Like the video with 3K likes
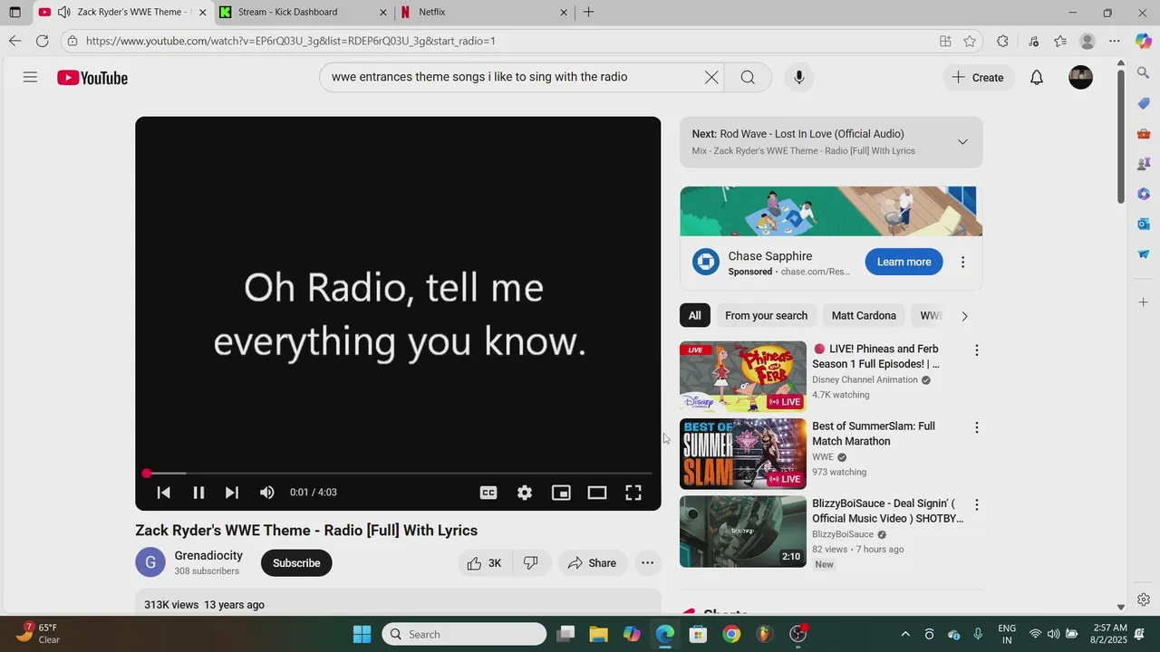The height and width of the screenshot is (652, 1160). pos(485,563)
